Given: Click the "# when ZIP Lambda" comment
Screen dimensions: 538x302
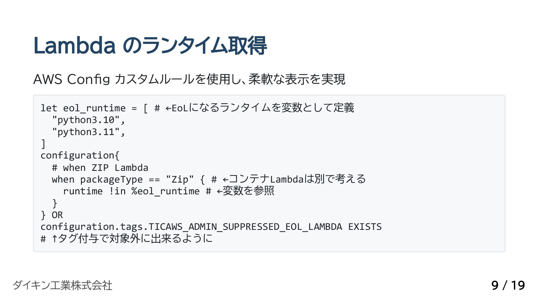Looking at the screenshot, I should (100, 167).
